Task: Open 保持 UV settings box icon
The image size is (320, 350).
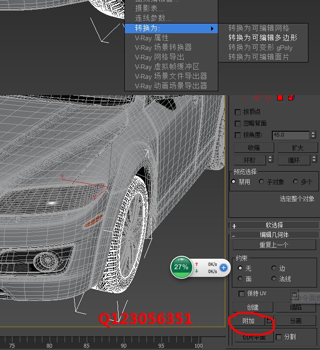Action: [294, 294]
